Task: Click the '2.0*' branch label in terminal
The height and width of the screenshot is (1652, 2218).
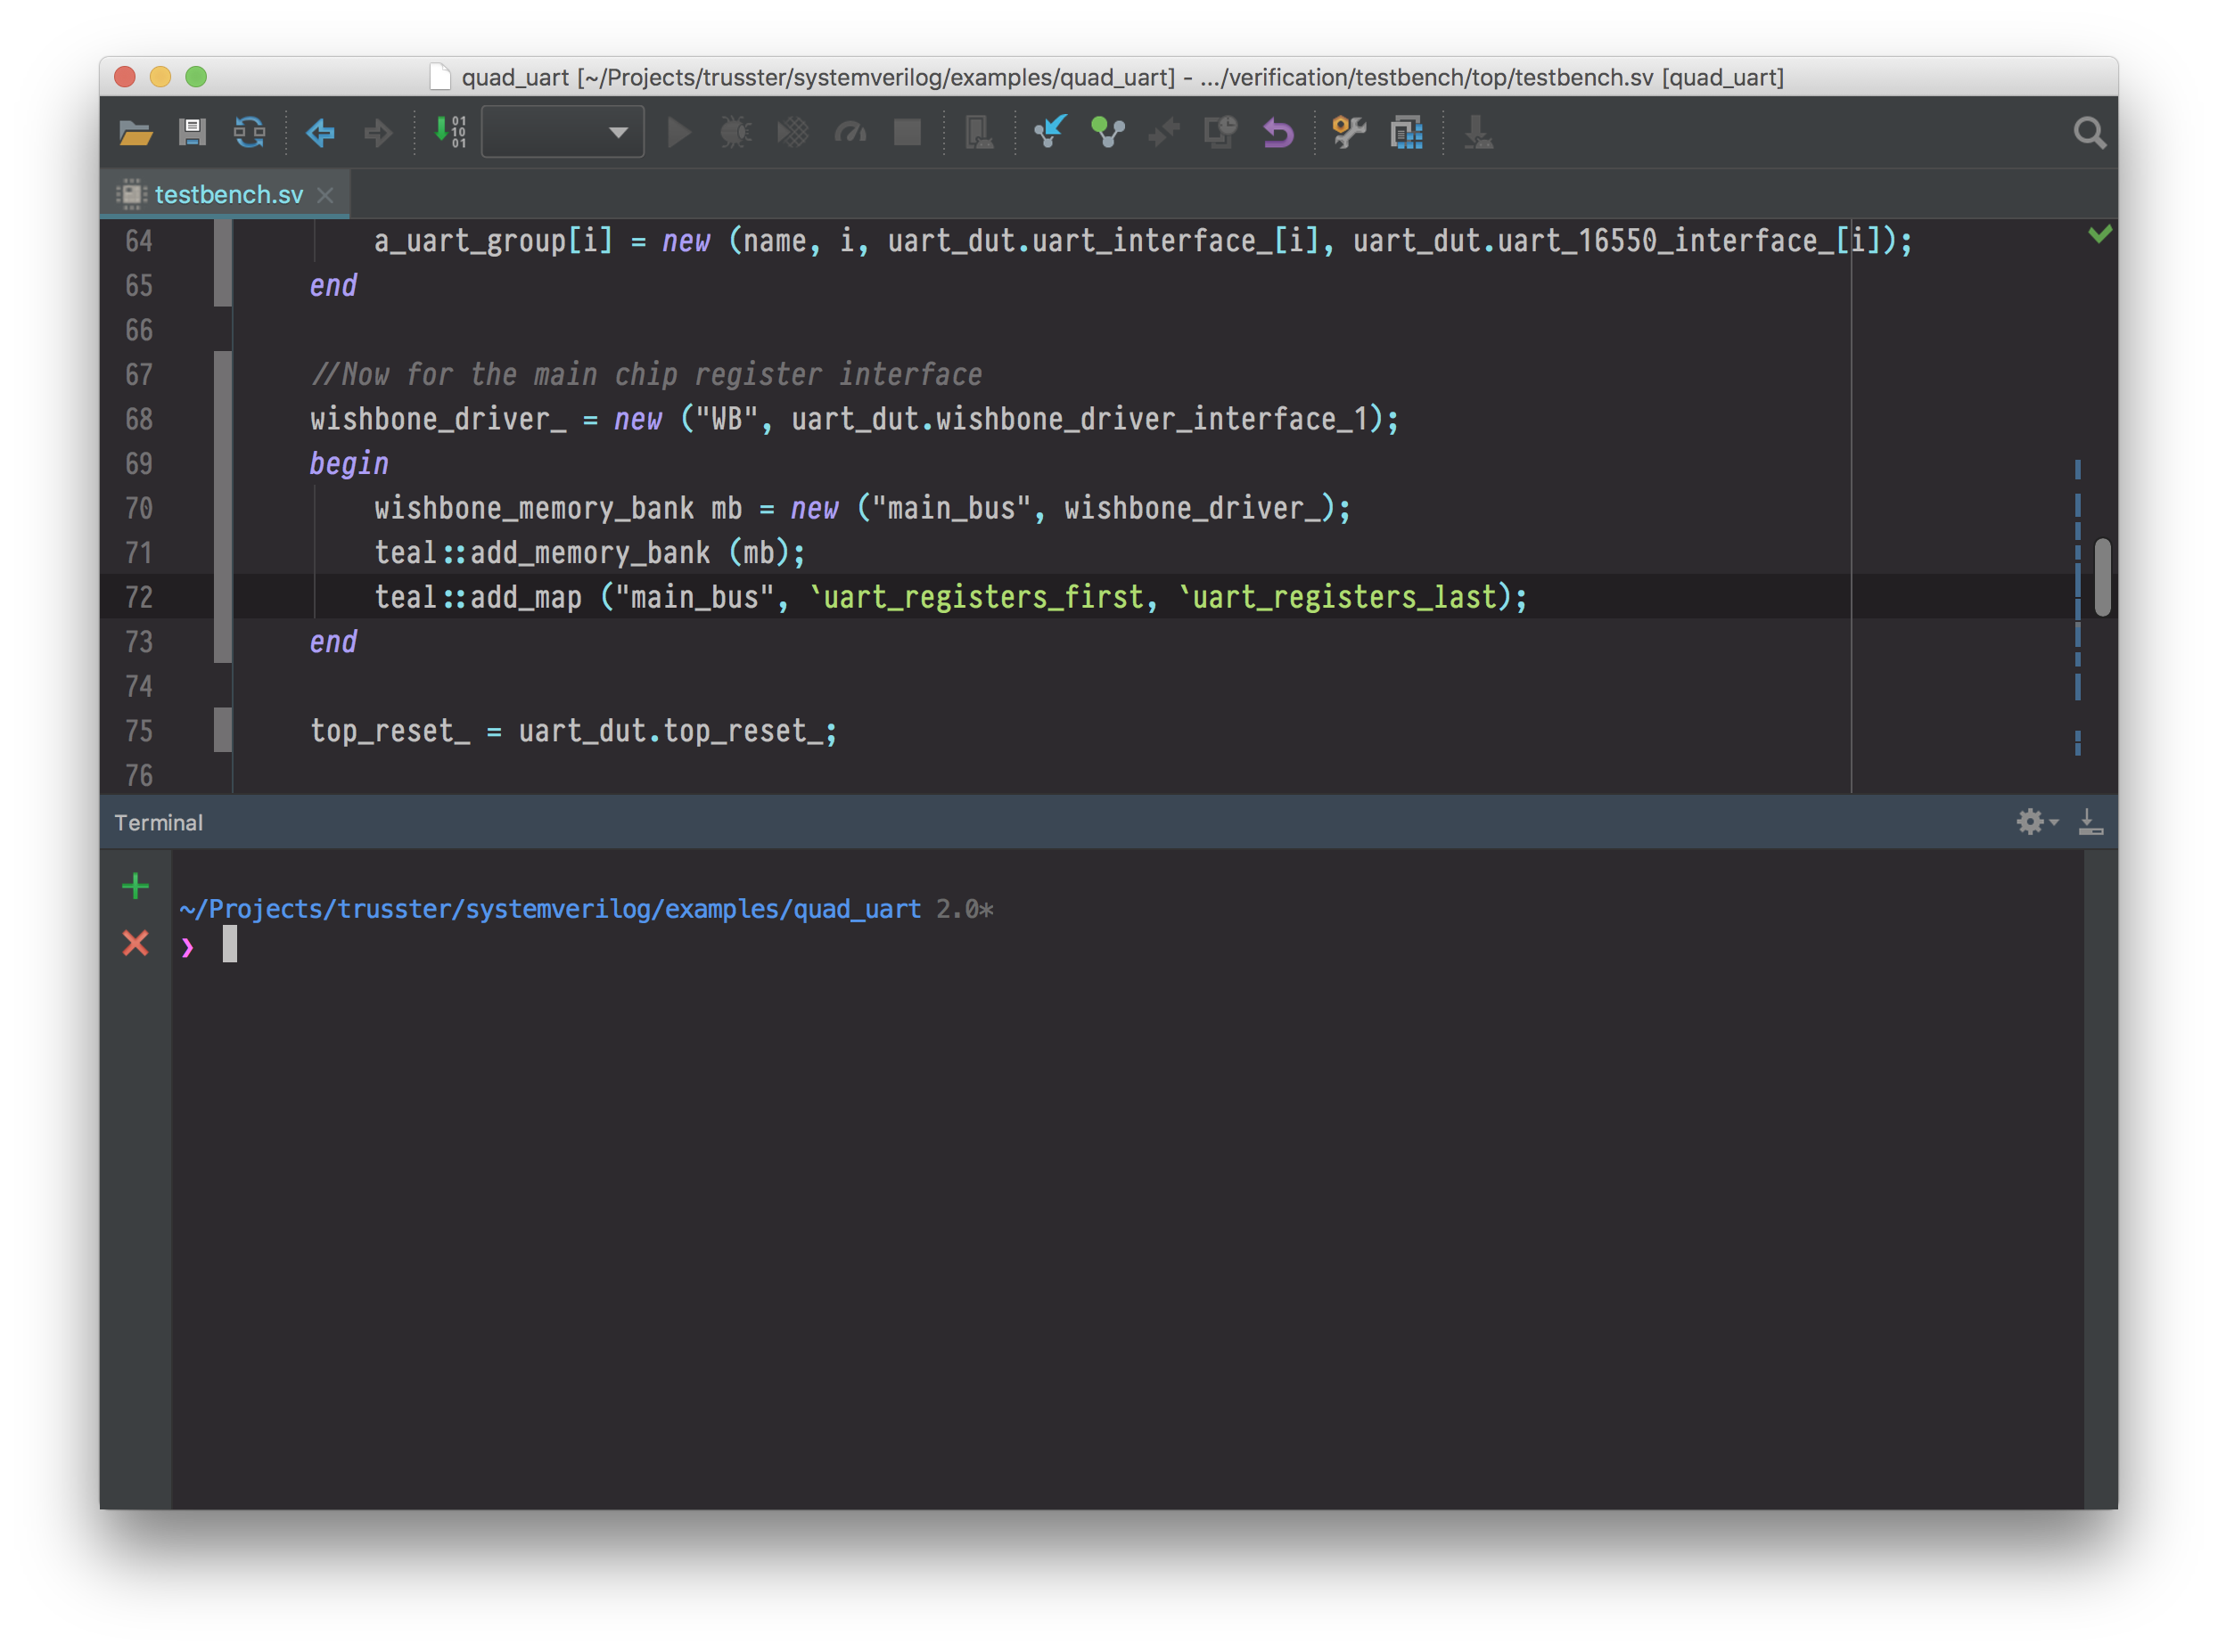Action: pos(965,908)
